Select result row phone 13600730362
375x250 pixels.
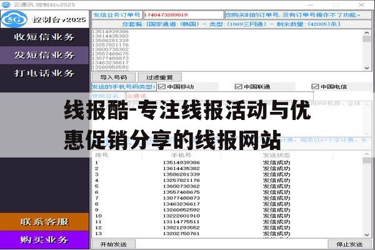[181, 186]
